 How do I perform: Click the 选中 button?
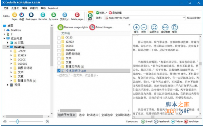pos(82,115)
